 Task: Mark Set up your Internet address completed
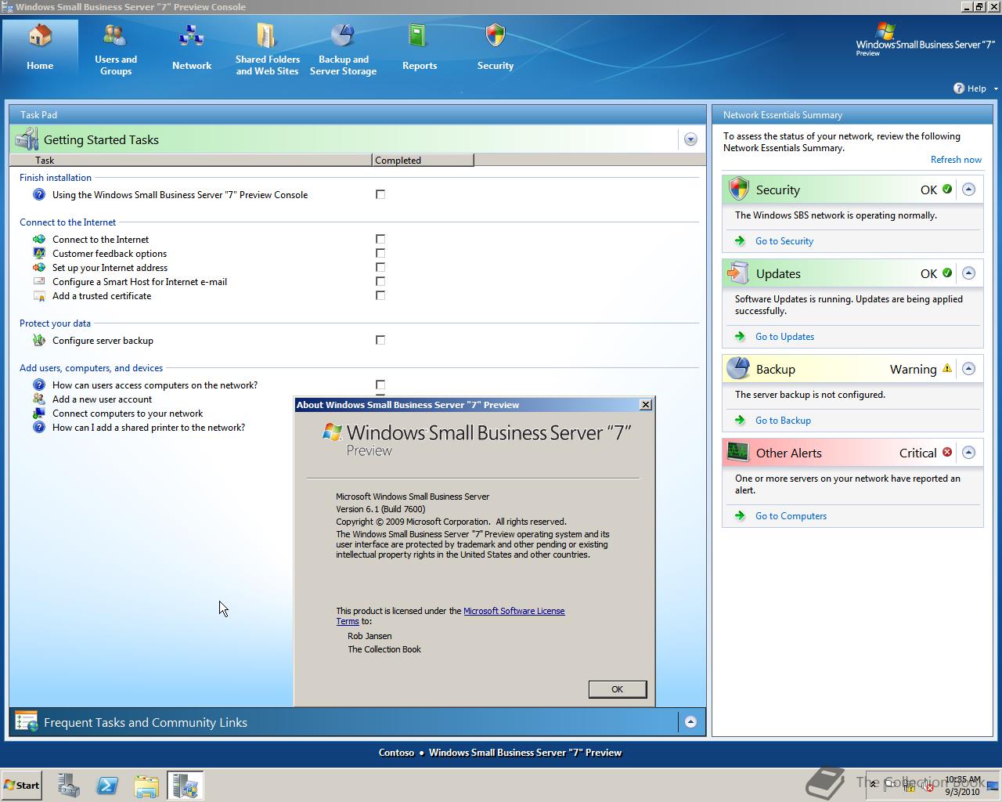pyautogui.click(x=380, y=267)
